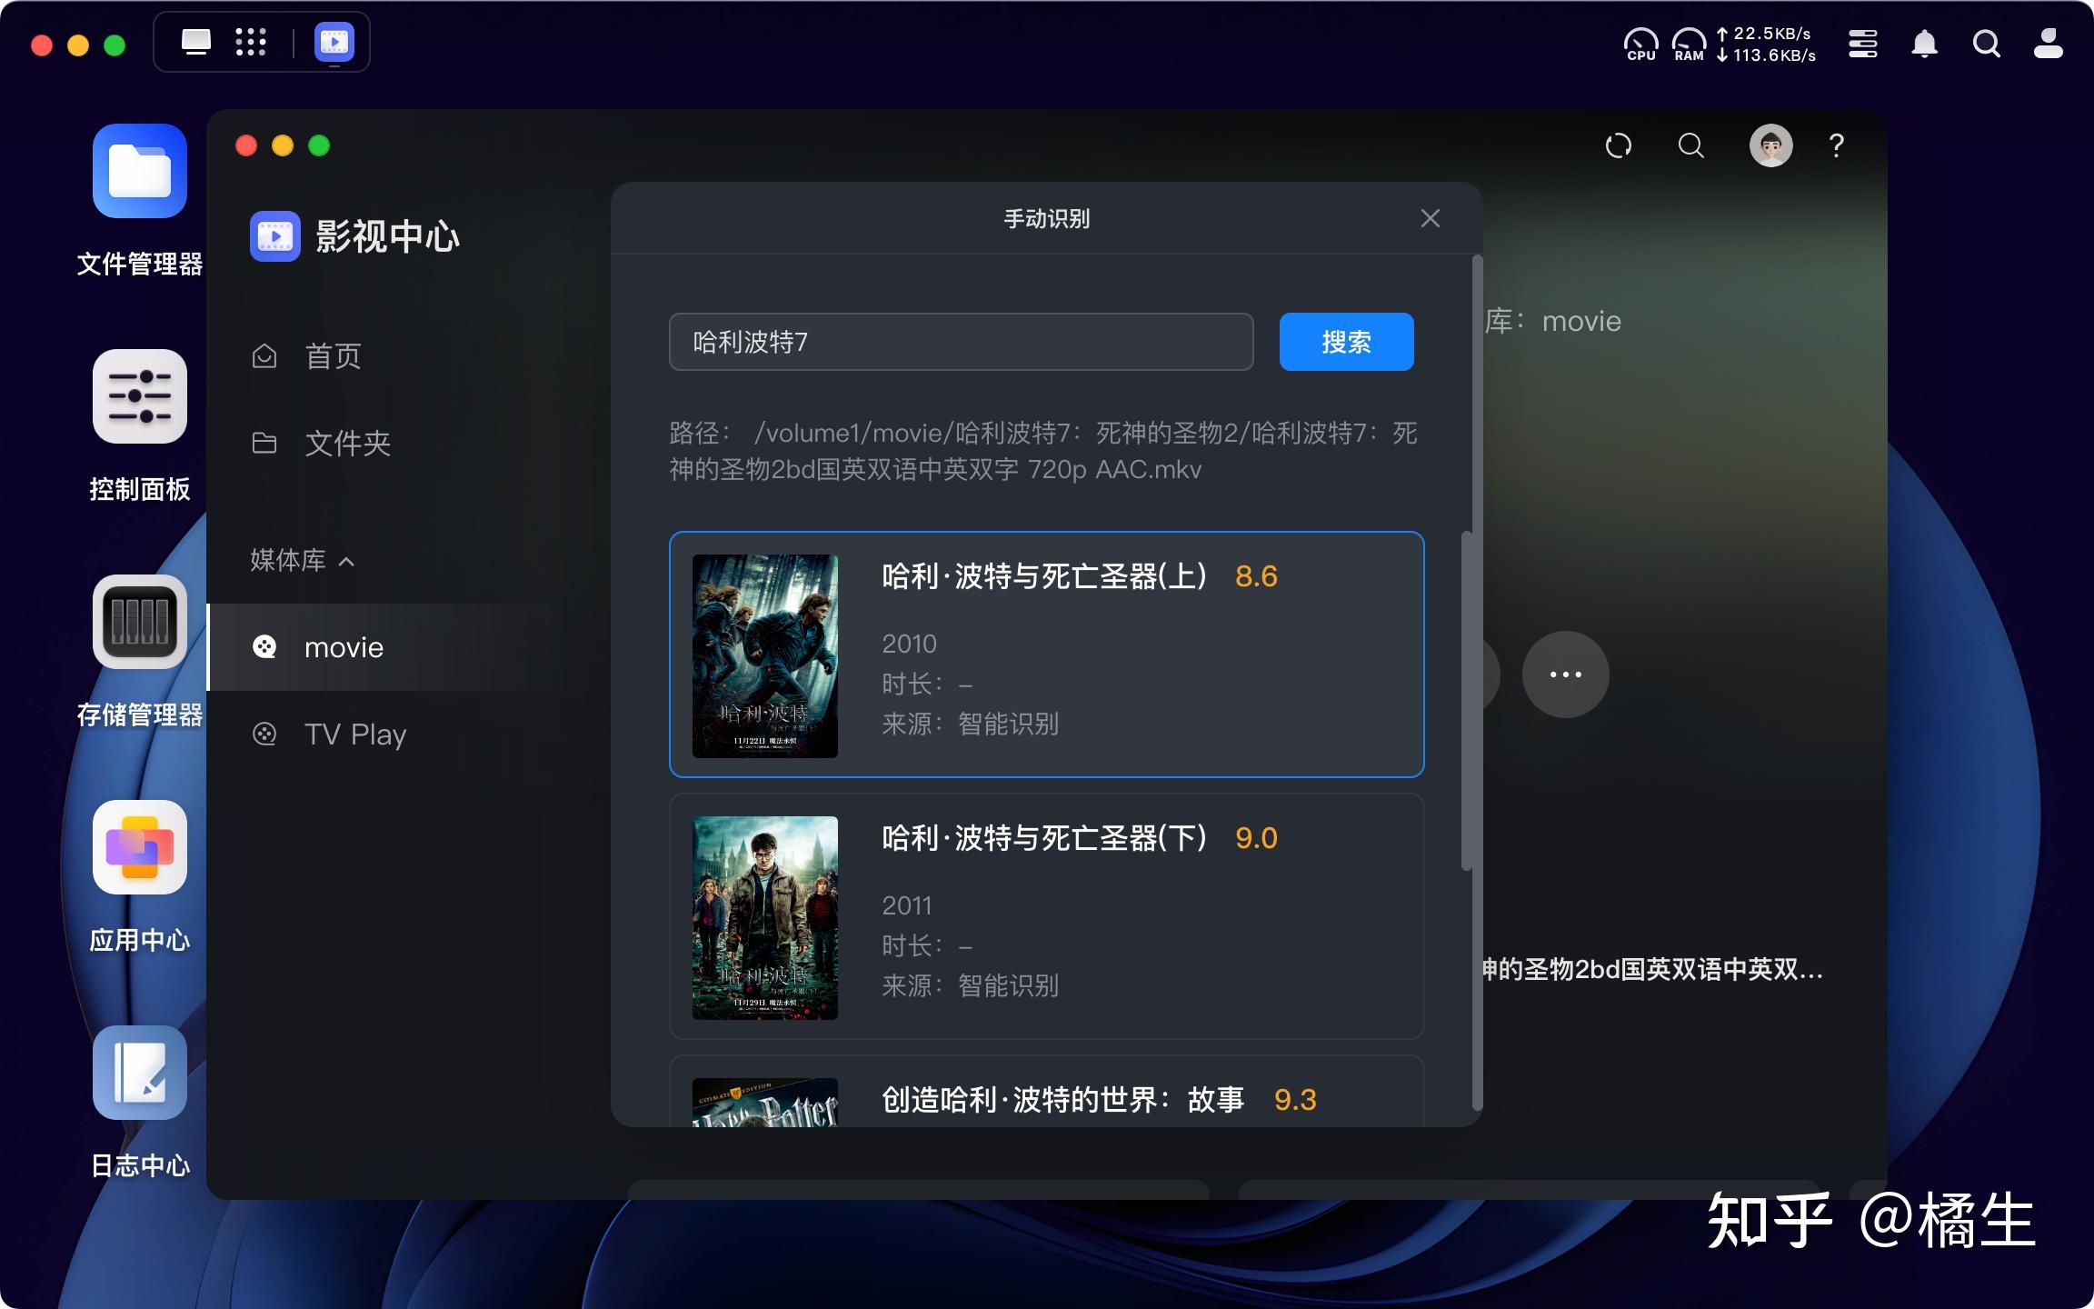Close the 手动识别 dialog

coord(1430,218)
